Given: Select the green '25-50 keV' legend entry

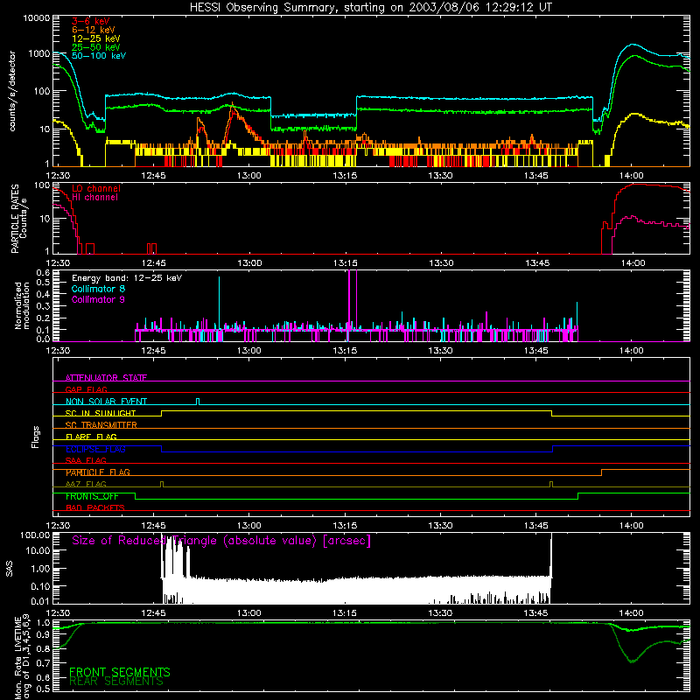Looking at the screenshot, I should [95, 47].
